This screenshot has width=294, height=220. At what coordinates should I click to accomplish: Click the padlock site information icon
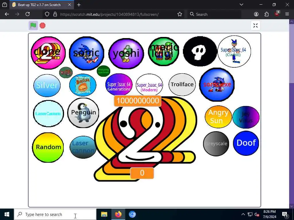coord(55,14)
